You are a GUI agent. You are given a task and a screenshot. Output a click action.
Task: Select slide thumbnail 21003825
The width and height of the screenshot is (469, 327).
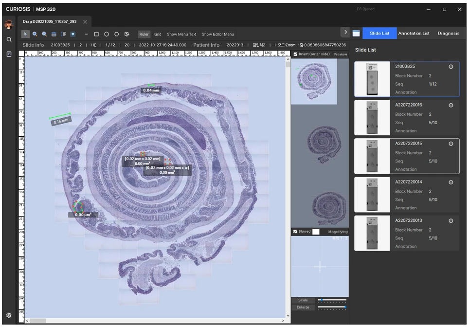[372, 79]
